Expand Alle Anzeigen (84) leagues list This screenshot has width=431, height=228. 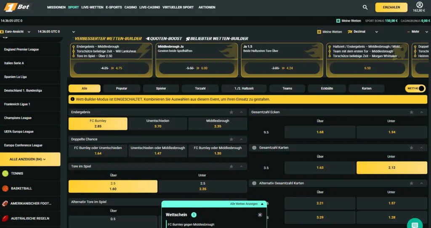30,159
